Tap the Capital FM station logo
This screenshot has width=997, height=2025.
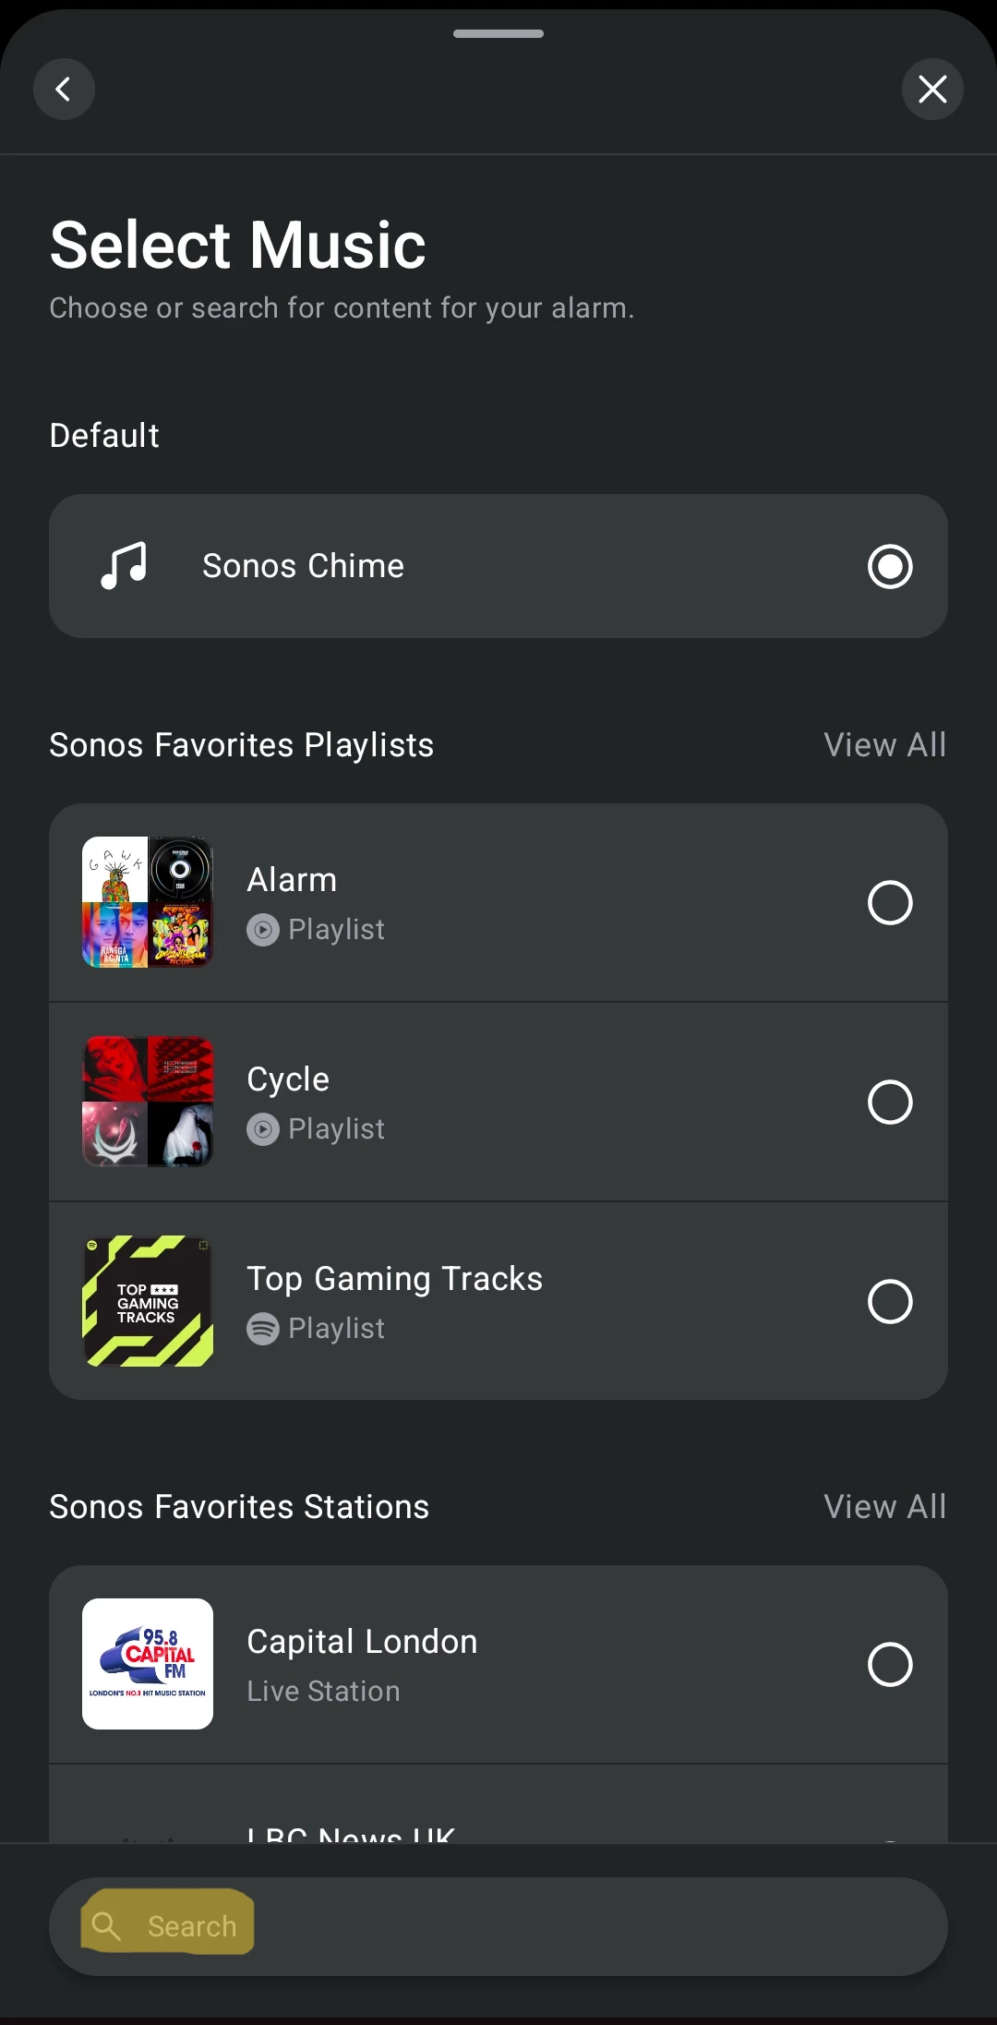[x=148, y=1664]
